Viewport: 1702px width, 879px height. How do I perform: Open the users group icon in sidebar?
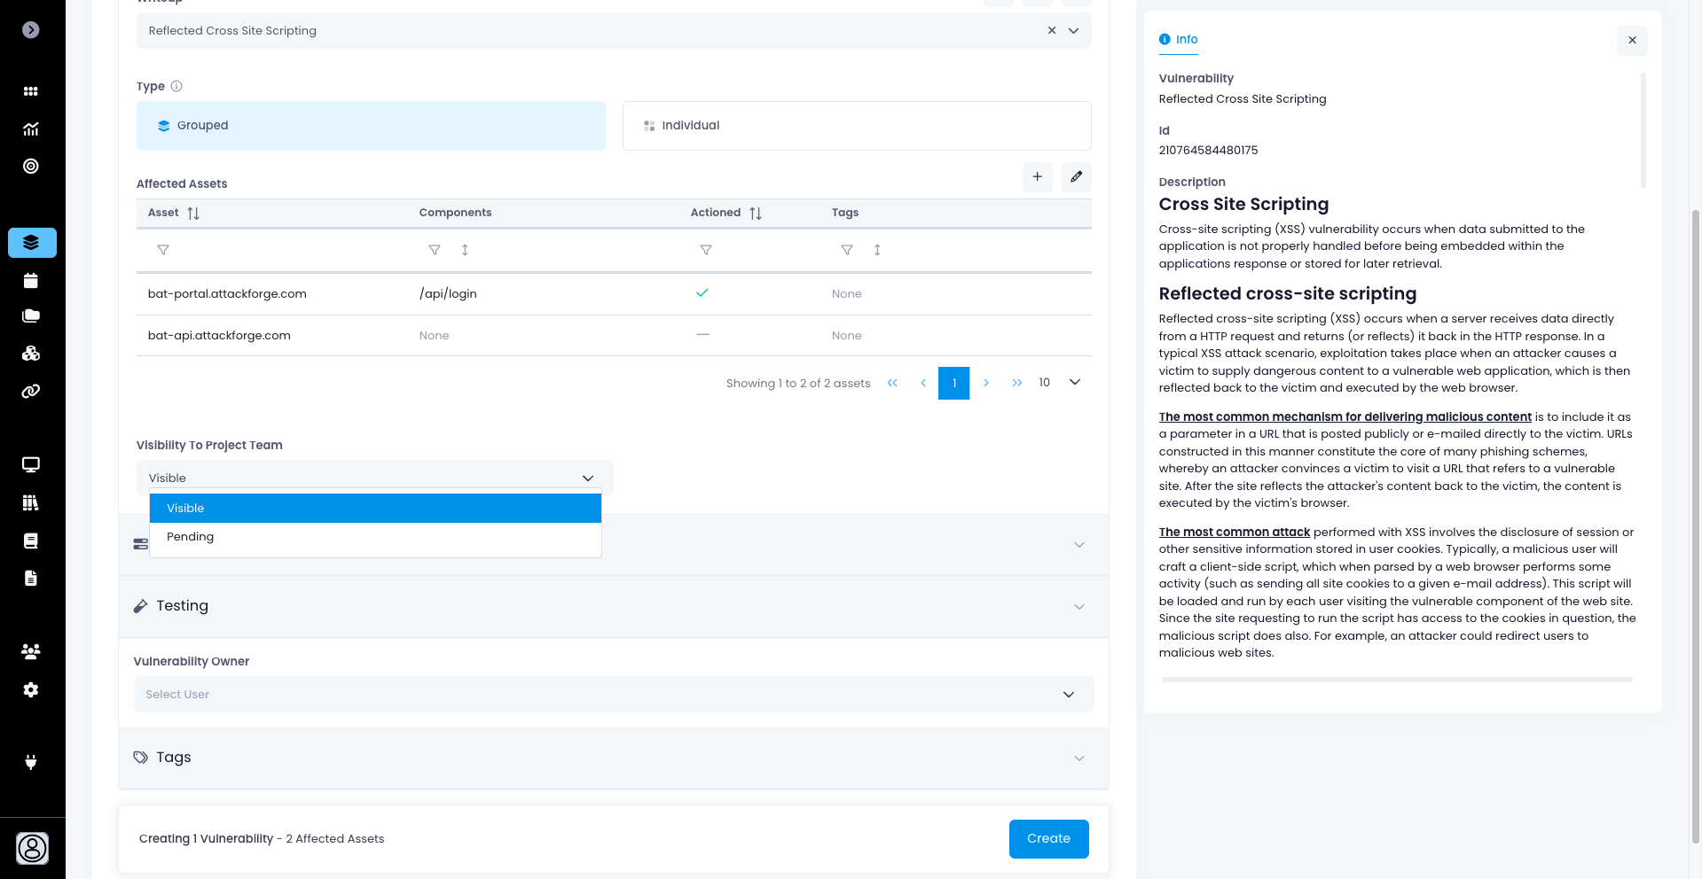pyautogui.click(x=31, y=651)
